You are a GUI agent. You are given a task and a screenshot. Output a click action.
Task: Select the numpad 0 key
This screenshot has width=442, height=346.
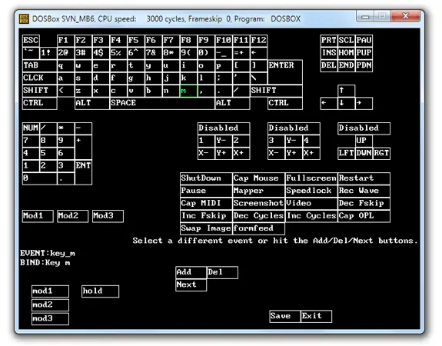39,178
